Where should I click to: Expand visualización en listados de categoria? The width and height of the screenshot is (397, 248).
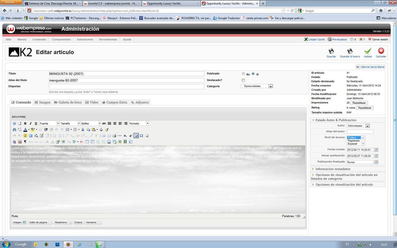[x=344, y=177]
